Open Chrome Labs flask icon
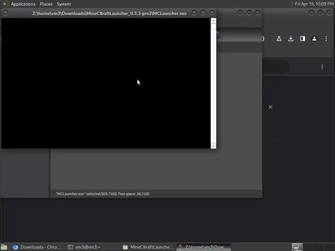The height and width of the screenshot is (251, 335). click(279, 39)
